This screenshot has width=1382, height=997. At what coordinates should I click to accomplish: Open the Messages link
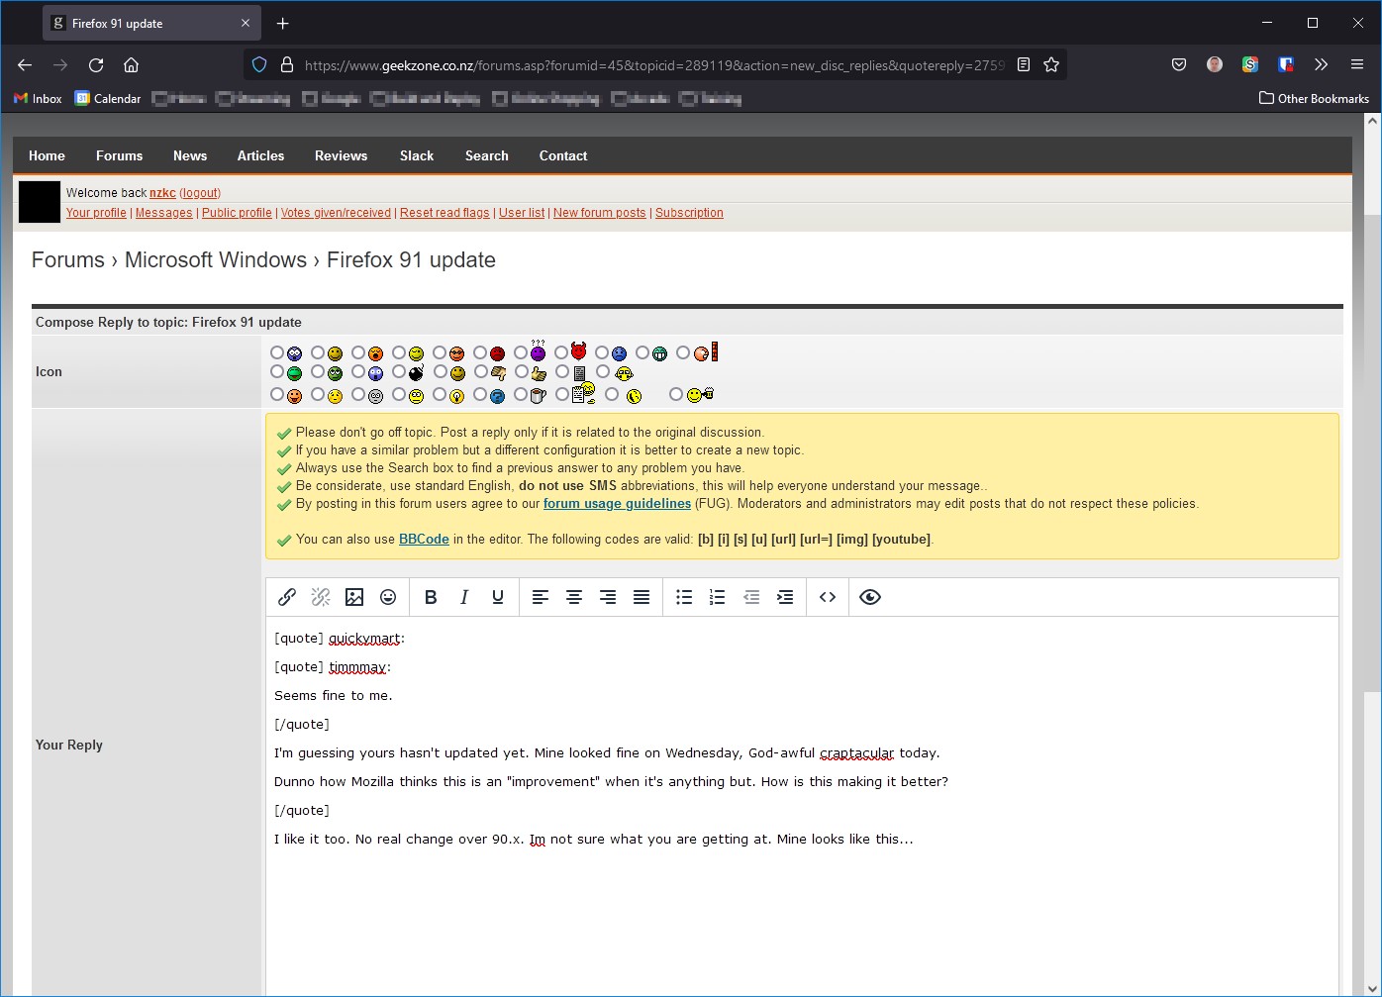[164, 213]
